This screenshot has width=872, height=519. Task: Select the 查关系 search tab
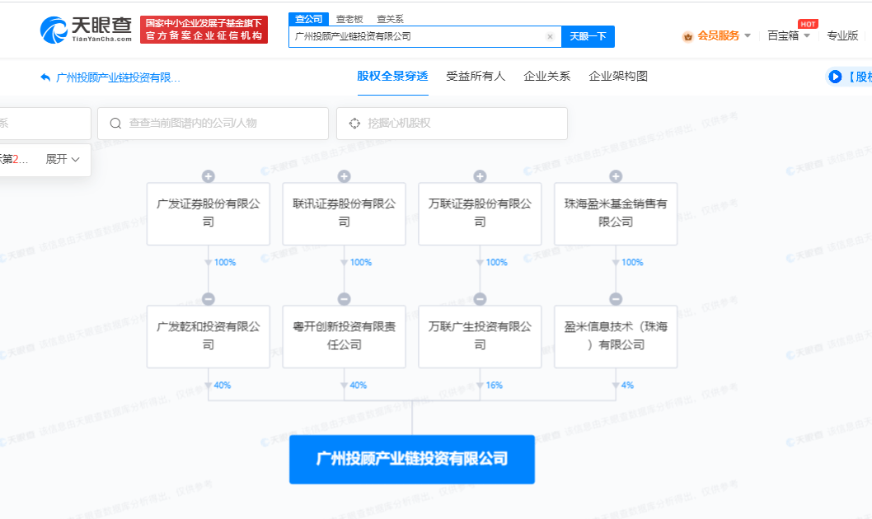pos(390,19)
